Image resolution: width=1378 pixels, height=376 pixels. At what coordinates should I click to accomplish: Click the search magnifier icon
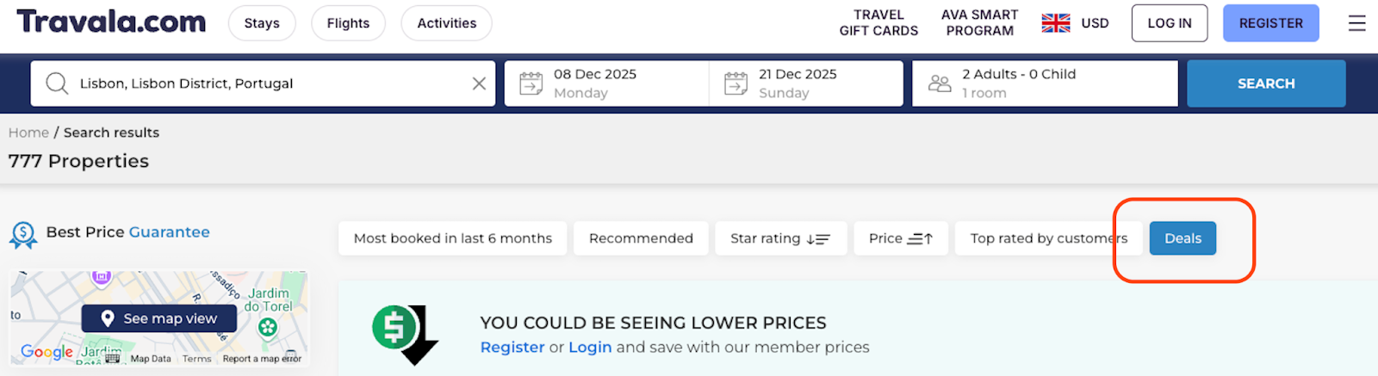coord(57,83)
